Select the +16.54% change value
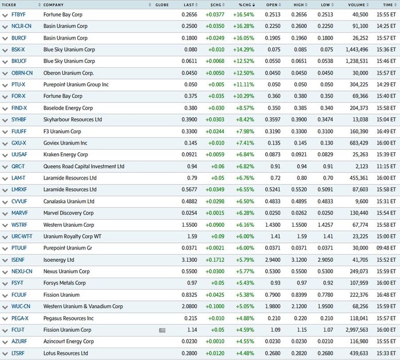The height and width of the screenshot is (360, 400). (x=244, y=14)
